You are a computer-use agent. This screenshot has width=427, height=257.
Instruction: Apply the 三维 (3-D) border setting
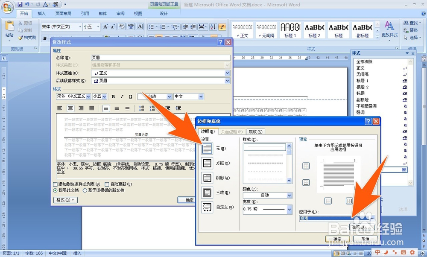pos(207,192)
